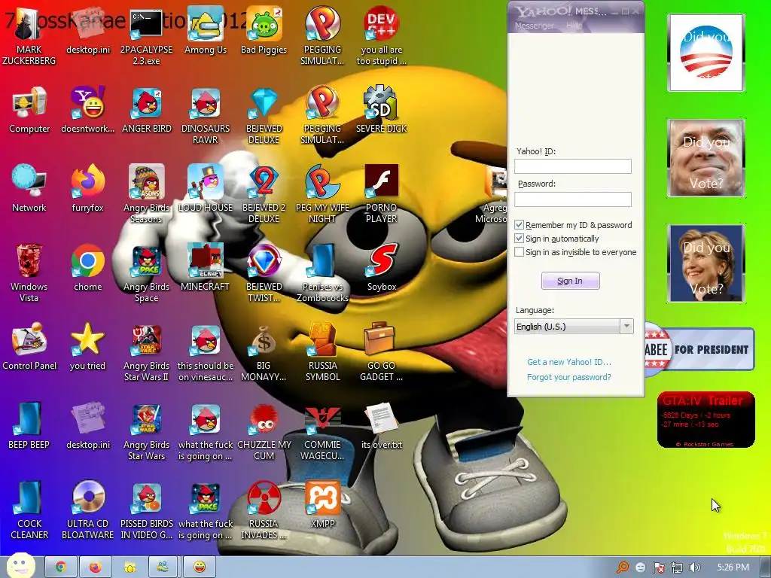771x578 pixels.
Task: Select the RUSSIA INVADES radiation icon
Action: pyautogui.click(x=264, y=510)
